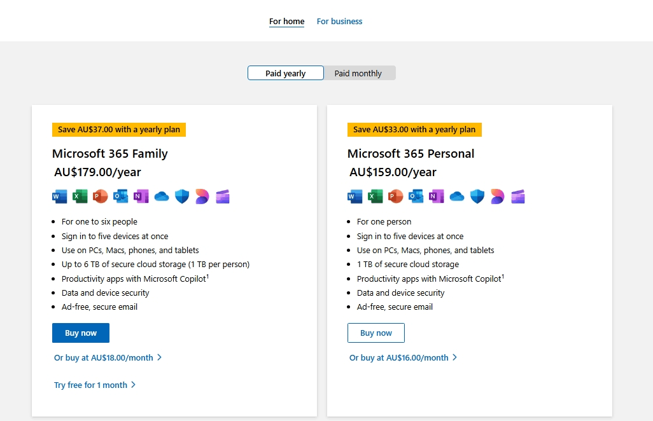Select the Paid yearly billing option
653x421 pixels.
coord(286,73)
